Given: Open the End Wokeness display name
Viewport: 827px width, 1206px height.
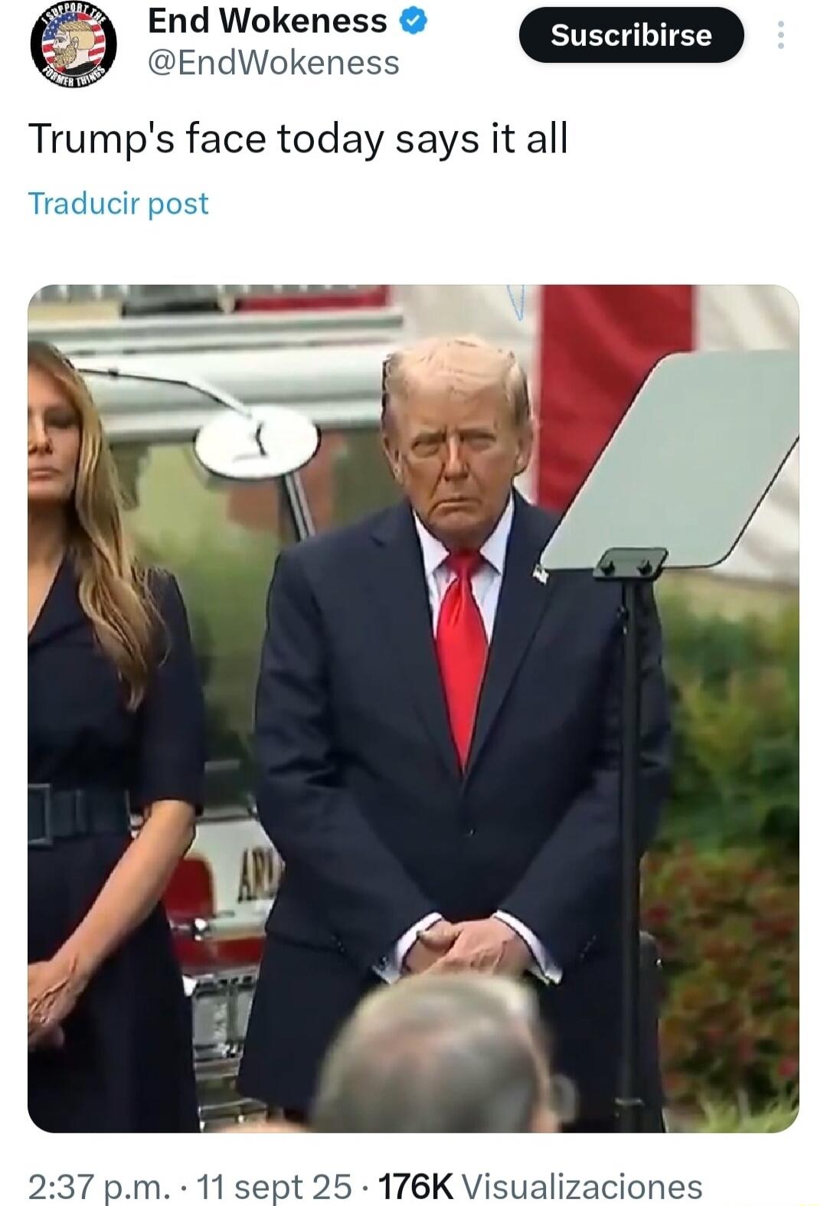Looking at the screenshot, I should [267, 21].
